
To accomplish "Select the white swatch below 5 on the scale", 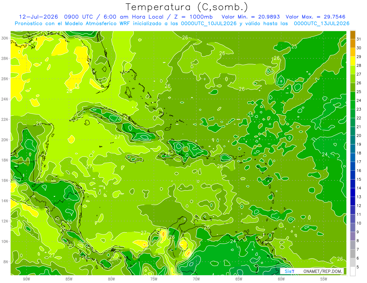I will [x=353, y=271].
